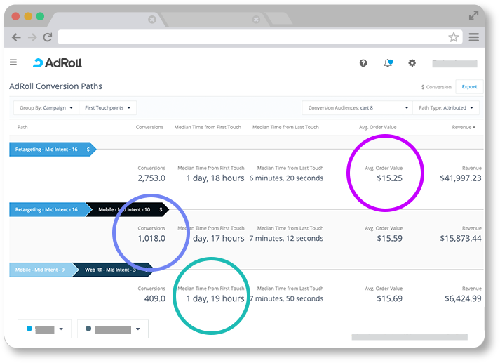The image size is (500, 363).
Task: Open the browser menu with three lines
Action: (x=474, y=37)
